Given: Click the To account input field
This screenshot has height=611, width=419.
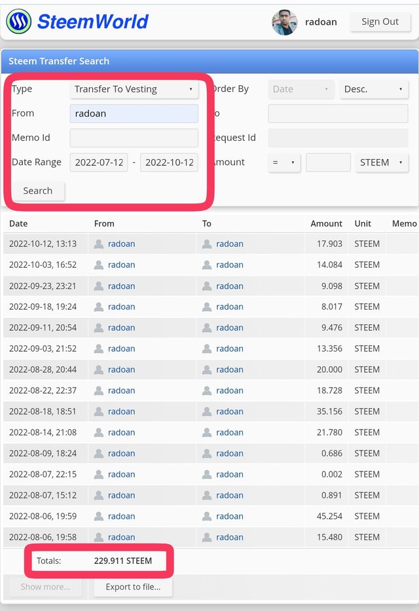Looking at the screenshot, I should tap(338, 113).
